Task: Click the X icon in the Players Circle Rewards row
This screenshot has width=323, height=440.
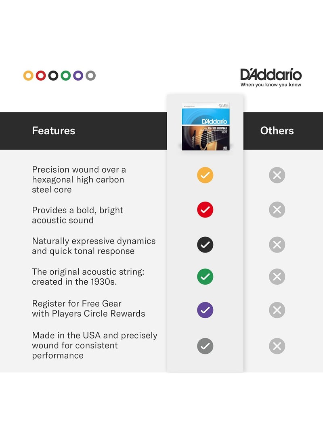Action: click(x=277, y=310)
